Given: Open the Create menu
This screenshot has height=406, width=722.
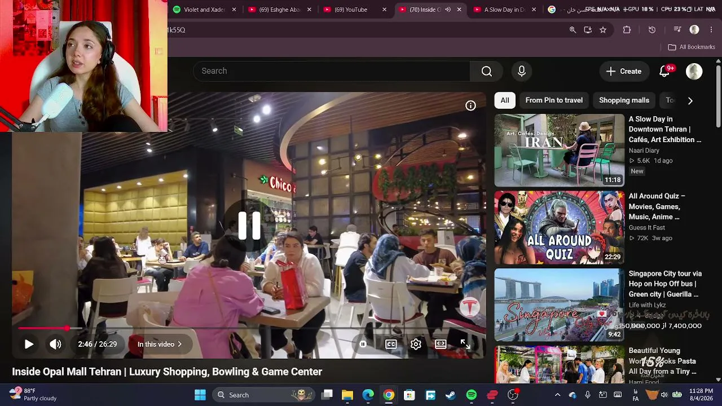Looking at the screenshot, I should pyautogui.click(x=624, y=71).
